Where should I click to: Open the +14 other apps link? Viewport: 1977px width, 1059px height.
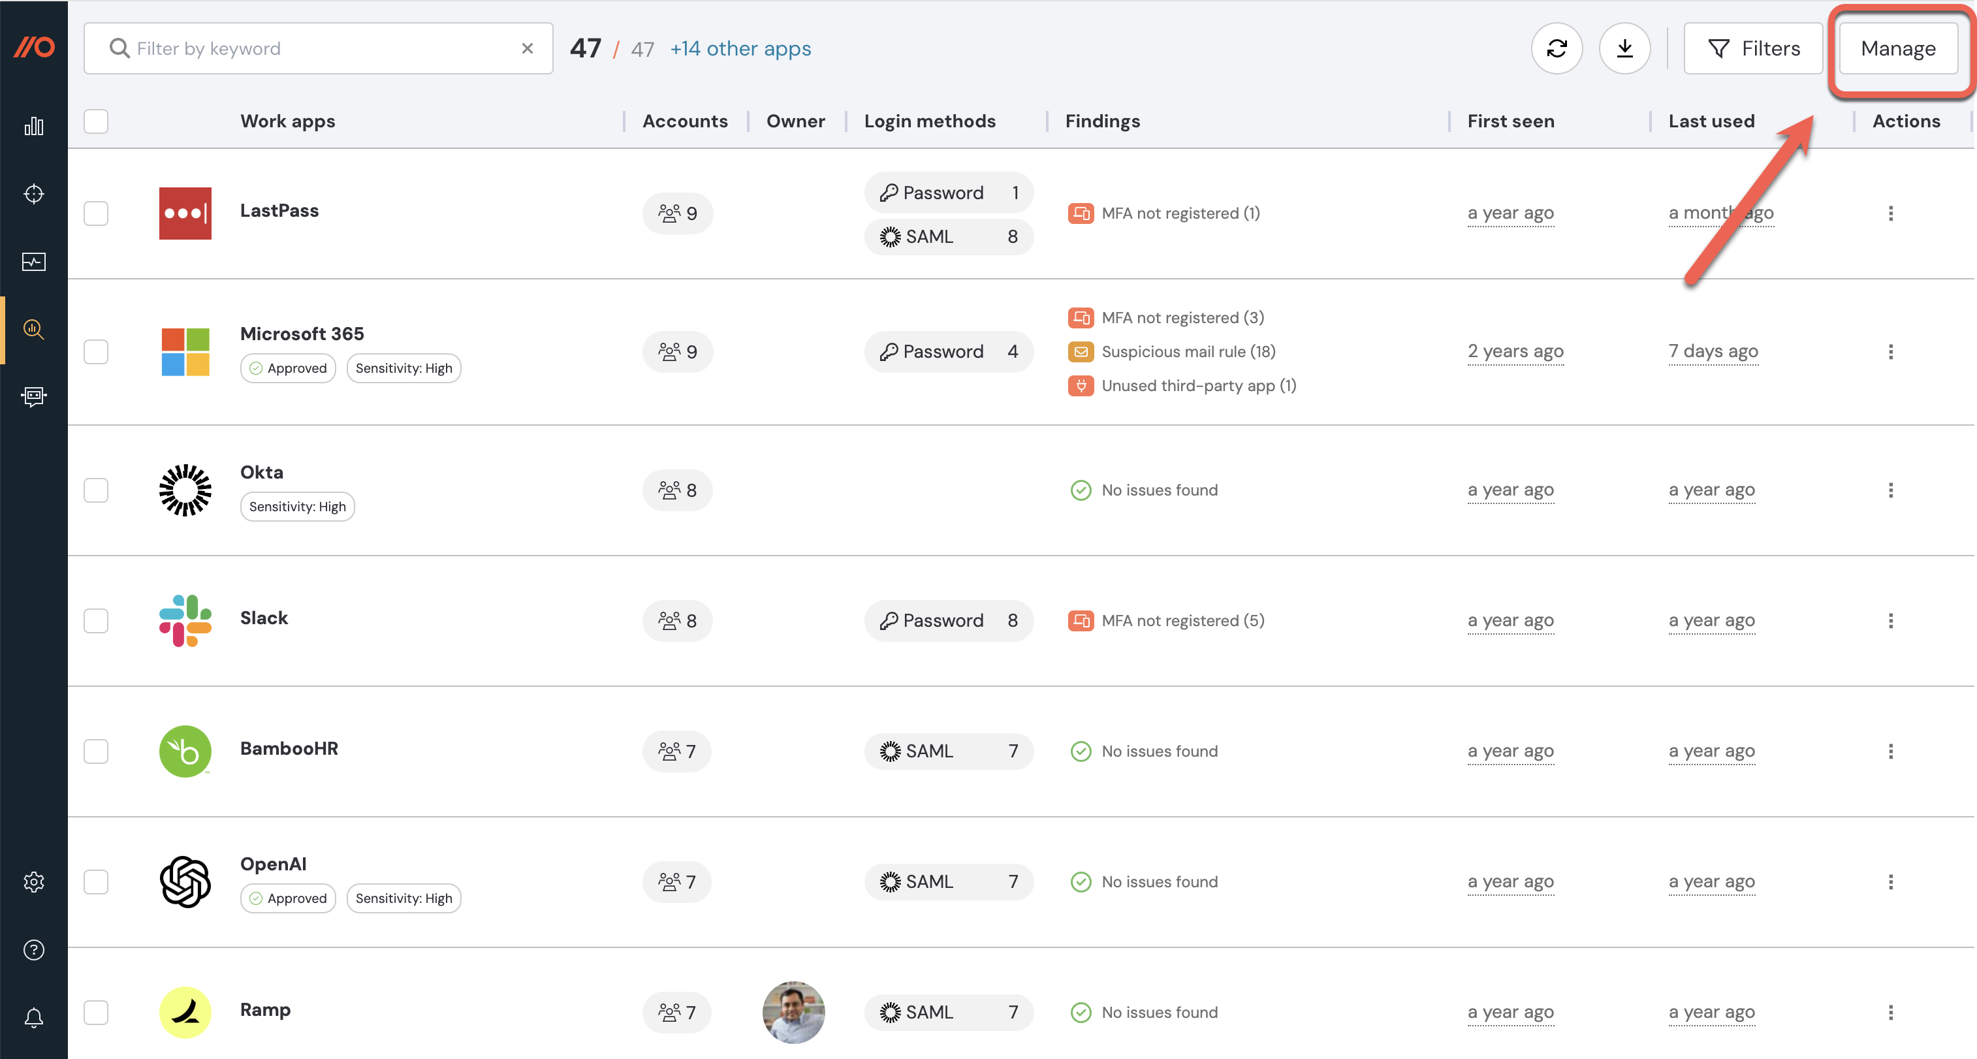point(740,48)
